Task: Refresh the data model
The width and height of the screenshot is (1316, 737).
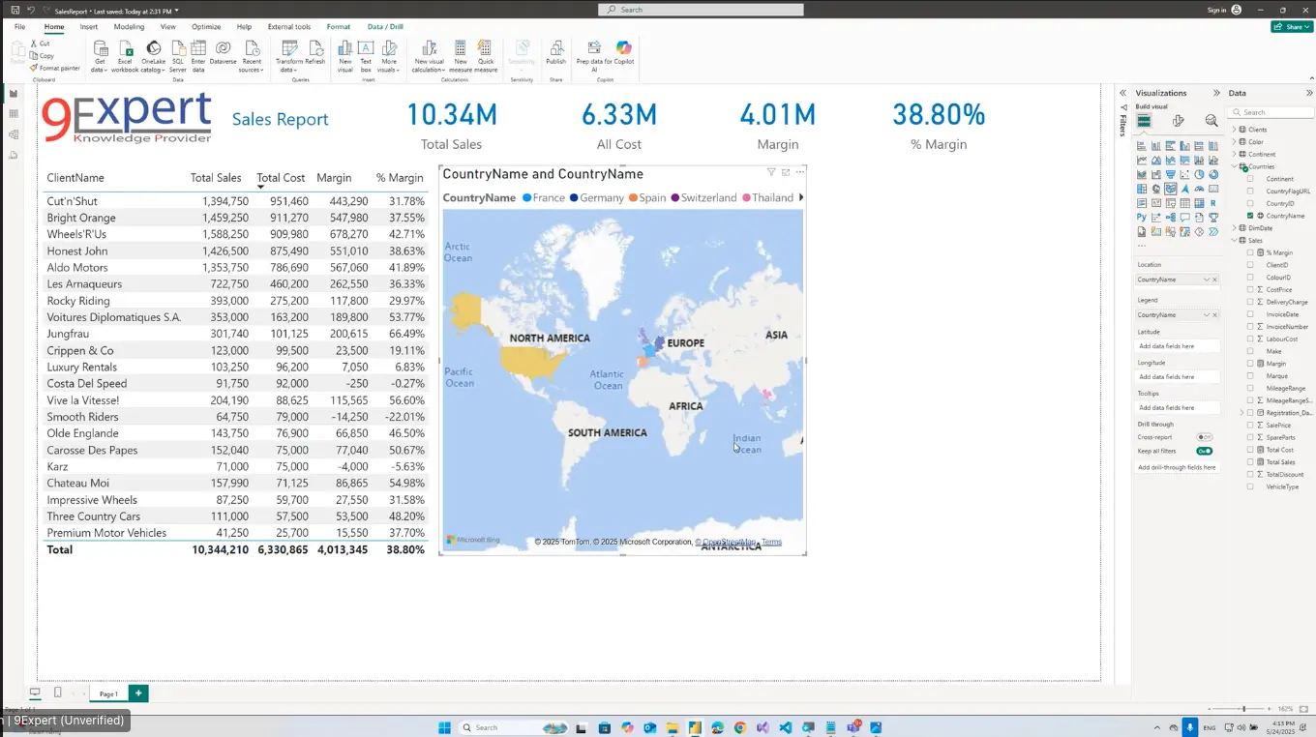Action: point(315,52)
